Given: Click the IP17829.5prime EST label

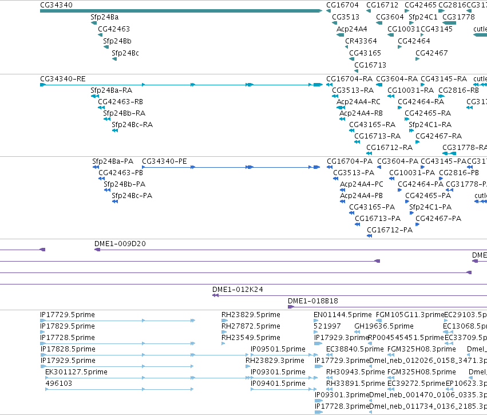Looking at the screenshot, I should coord(68,326).
